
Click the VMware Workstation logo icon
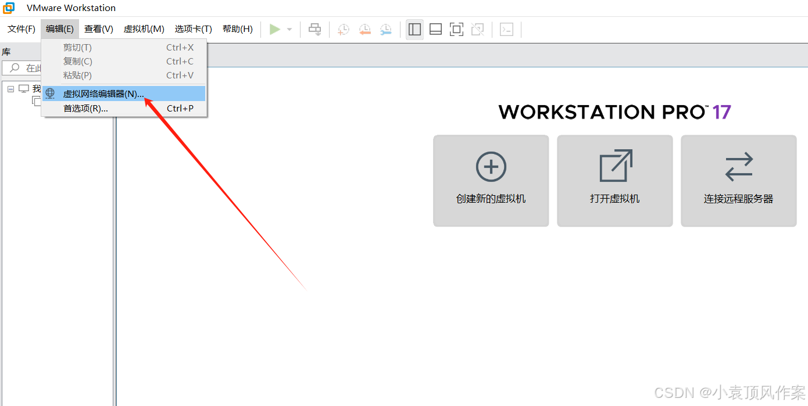[x=9, y=8]
